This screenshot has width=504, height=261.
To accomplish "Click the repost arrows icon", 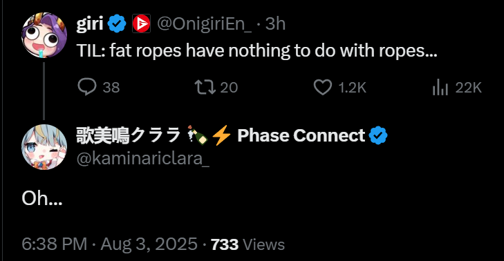I will tap(205, 87).
